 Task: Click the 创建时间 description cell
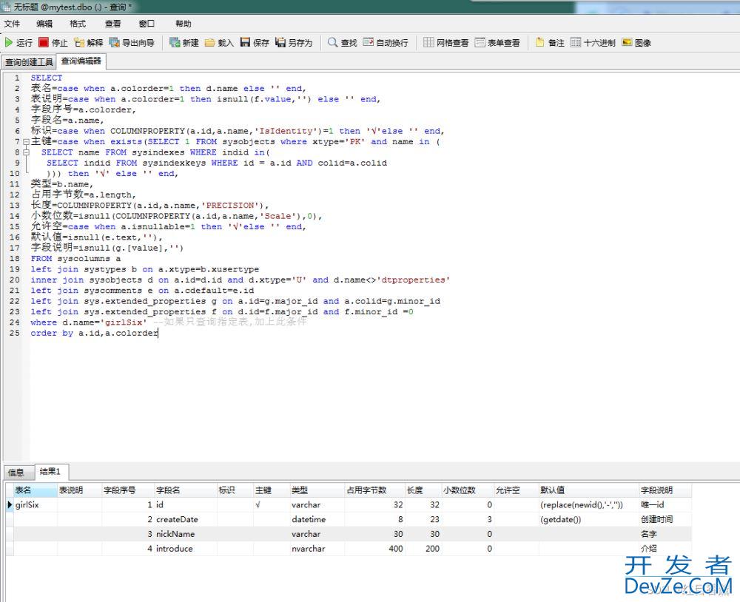pyautogui.click(x=665, y=519)
